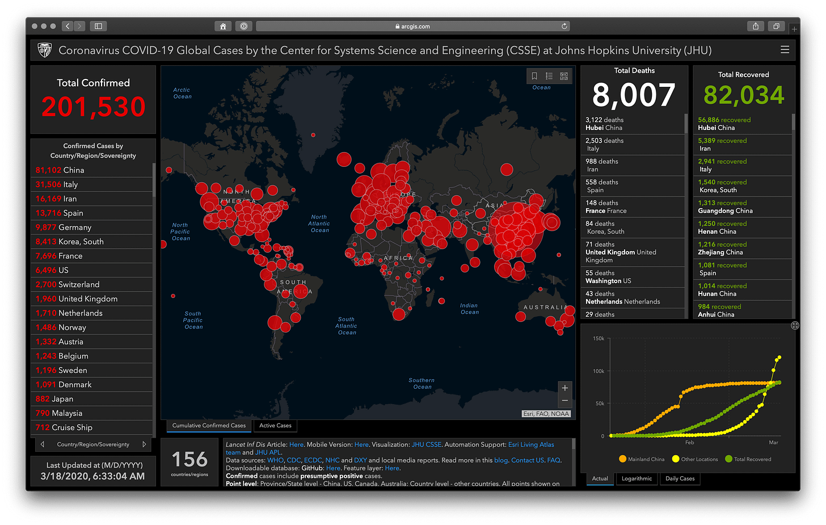Select 56,886 recovered Hubei China row
The width and height of the screenshot is (826, 525).
742,124
